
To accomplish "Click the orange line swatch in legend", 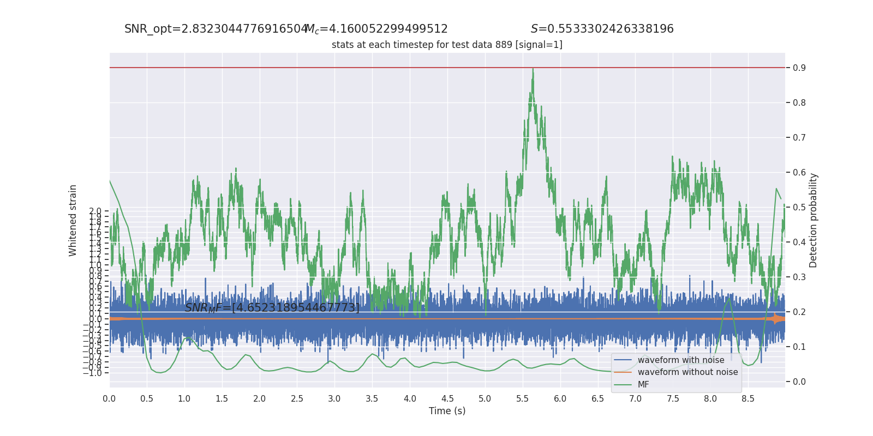I will [x=623, y=372].
